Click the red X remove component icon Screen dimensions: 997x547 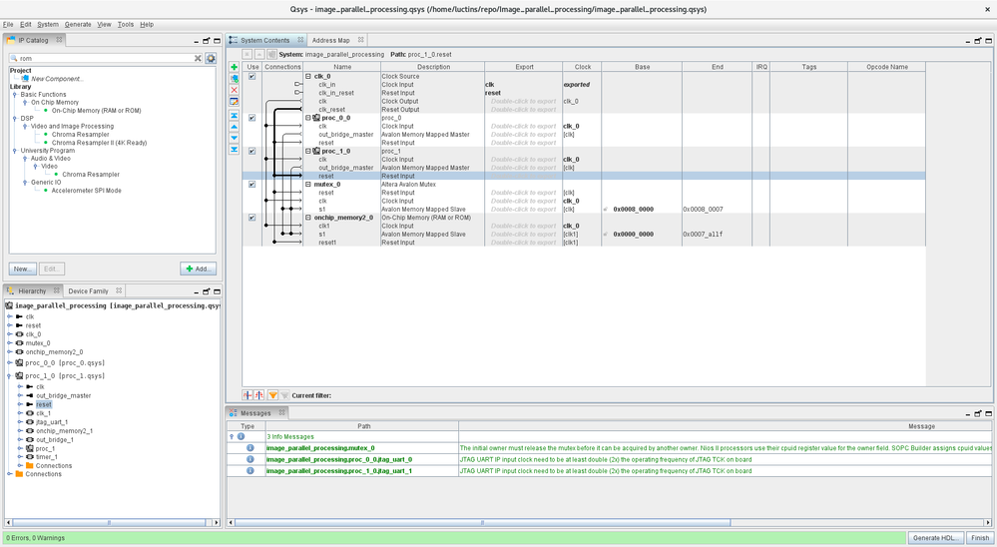235,90
